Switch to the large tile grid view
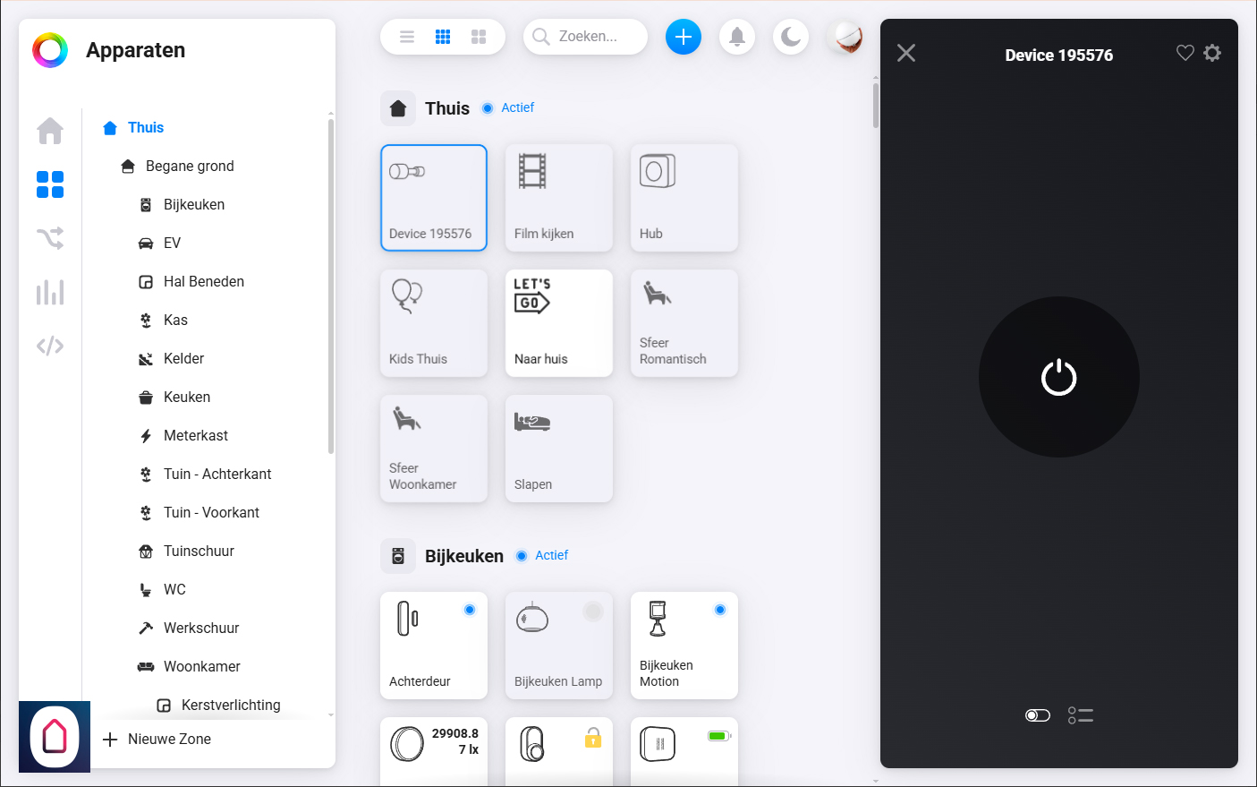The width and height of the screenshot is (1257, 787). [479, 37]
